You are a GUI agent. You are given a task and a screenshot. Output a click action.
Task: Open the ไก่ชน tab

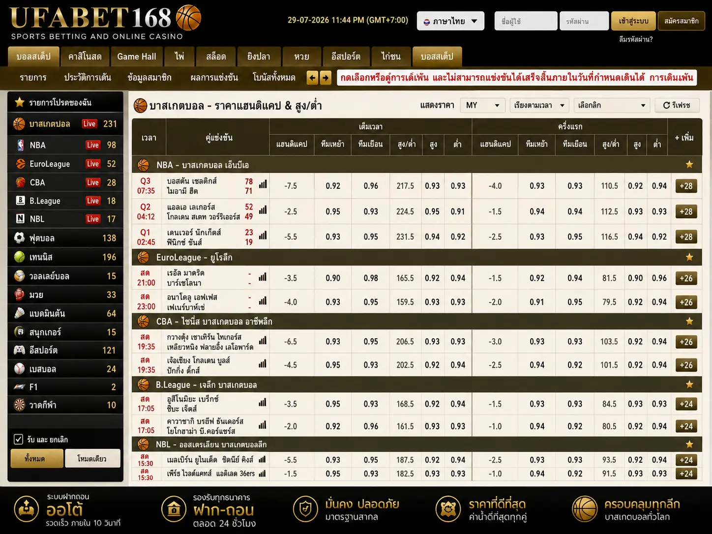coord(391,57)
